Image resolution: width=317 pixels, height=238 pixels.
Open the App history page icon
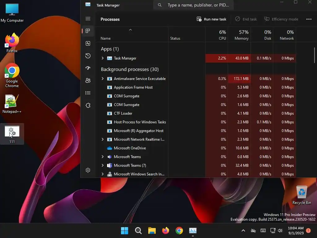pos(88,56)
